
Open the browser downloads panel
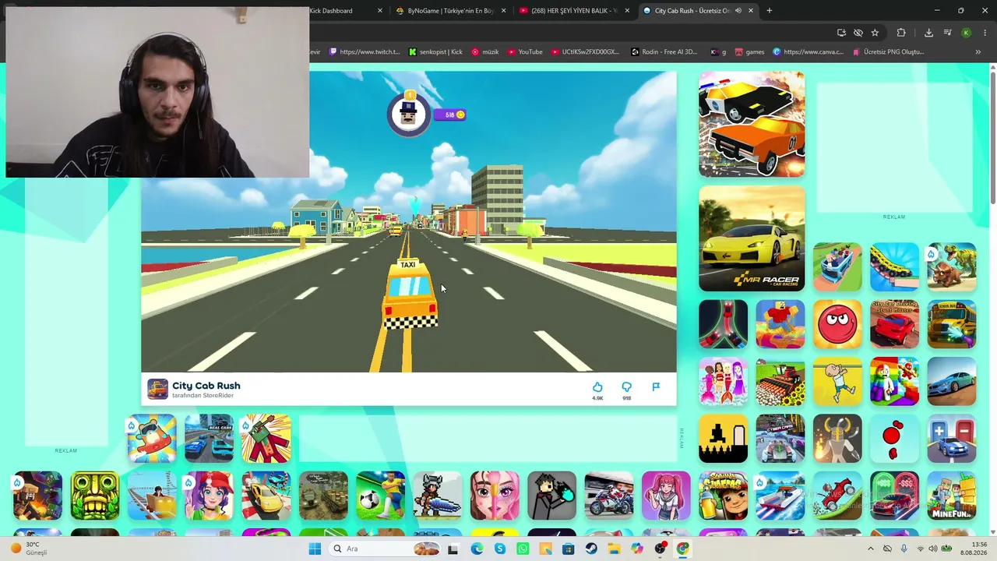point(928,33)
